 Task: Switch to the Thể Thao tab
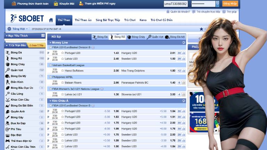pos(64,20)
